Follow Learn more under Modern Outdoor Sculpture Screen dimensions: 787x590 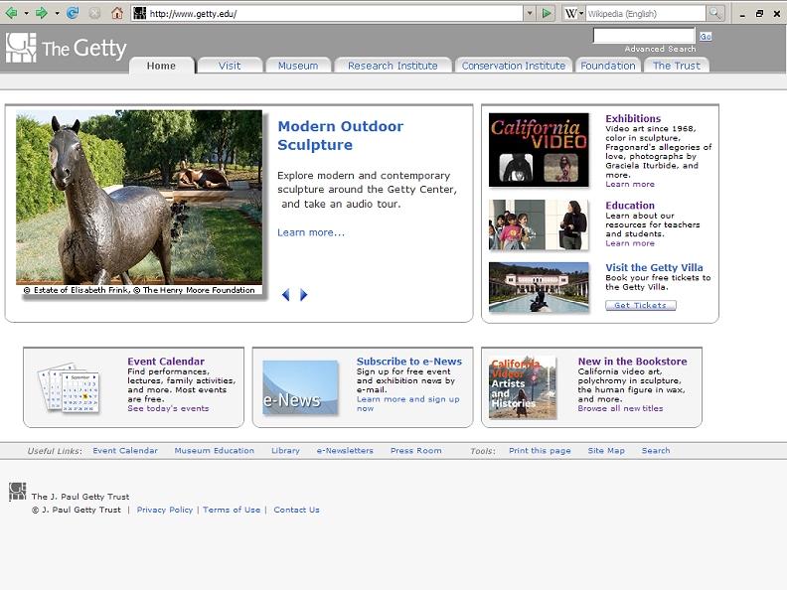click(311, 232)
